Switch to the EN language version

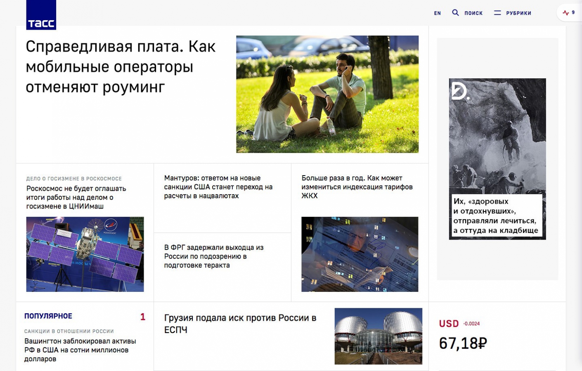437,13
